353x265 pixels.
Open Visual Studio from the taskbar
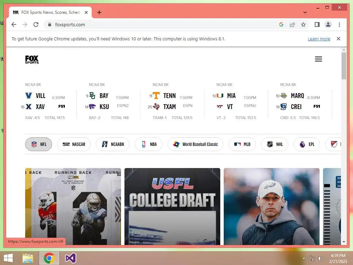[70, 258]
